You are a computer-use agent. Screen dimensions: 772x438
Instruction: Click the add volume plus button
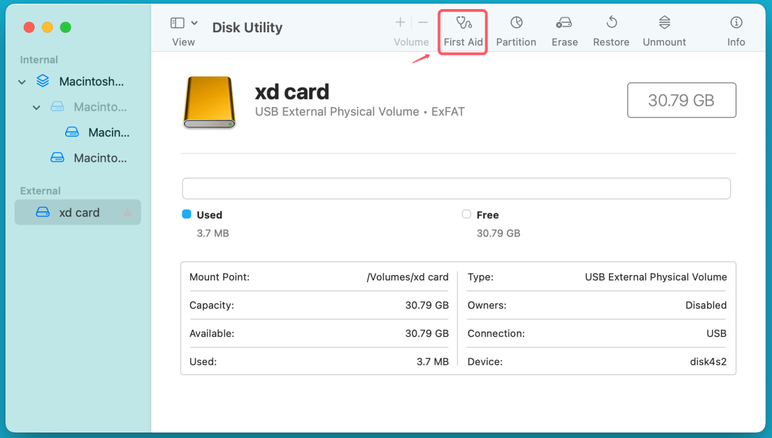400,23
